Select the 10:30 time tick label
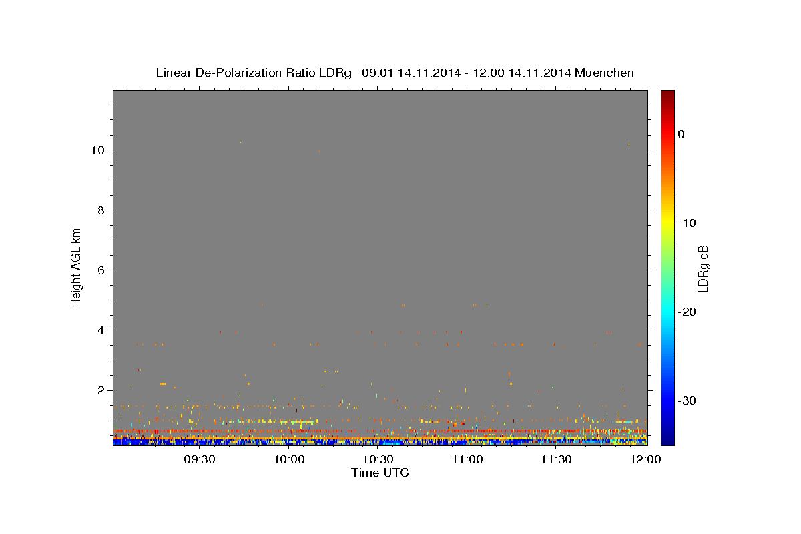This screenshot has height=534, width=801. [x=378, y=459]
